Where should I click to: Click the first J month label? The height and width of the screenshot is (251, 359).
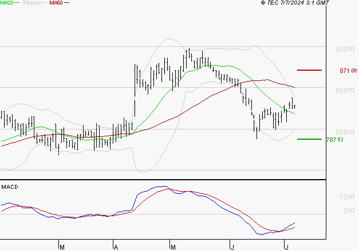coord(232,247)
